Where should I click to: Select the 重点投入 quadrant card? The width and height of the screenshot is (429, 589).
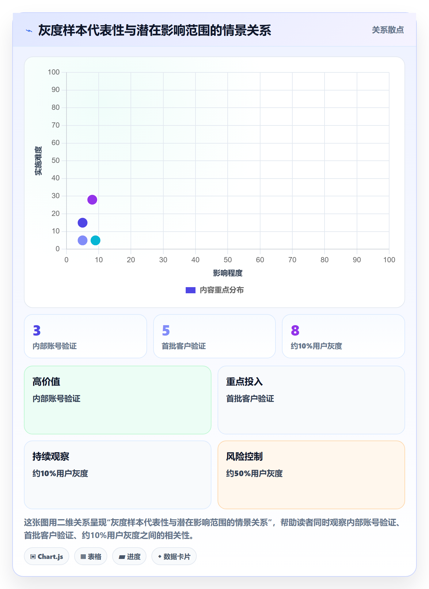click(x=311, y=400)
